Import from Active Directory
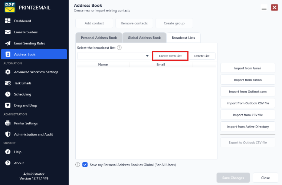 [x=247, y=127]
